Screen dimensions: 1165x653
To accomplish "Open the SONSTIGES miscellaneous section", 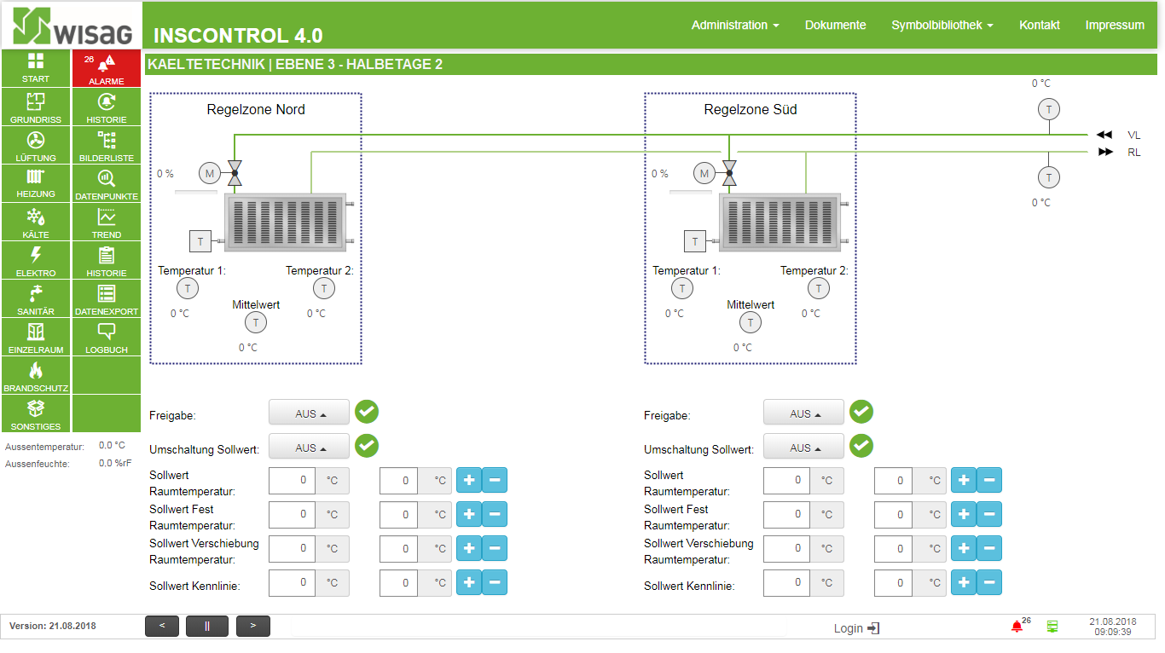I will pos(36,414).
